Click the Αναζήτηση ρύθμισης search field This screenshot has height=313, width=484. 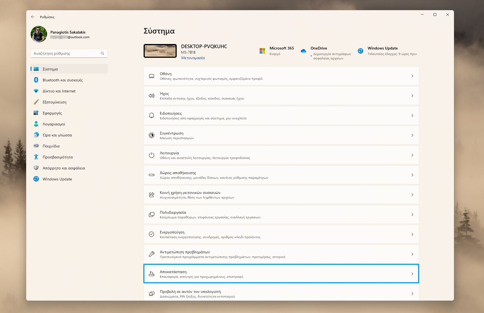pyautogui.click(x=66, y=53)
